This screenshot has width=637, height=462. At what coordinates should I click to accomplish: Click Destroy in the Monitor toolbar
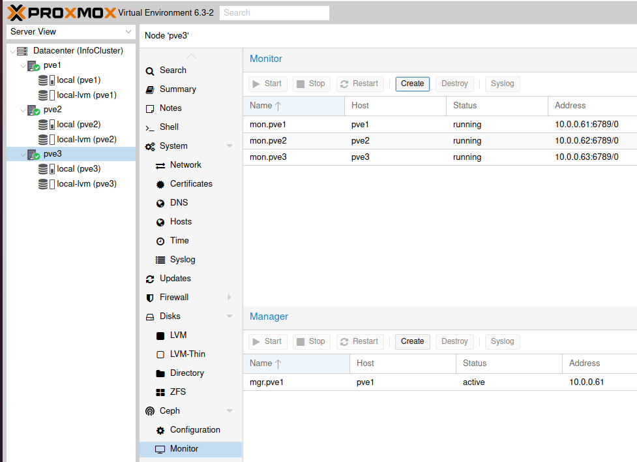pos(454,84)
